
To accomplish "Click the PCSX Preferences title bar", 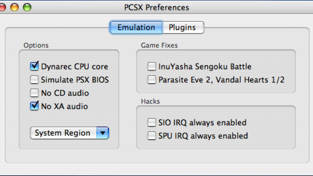I will 156,7.
